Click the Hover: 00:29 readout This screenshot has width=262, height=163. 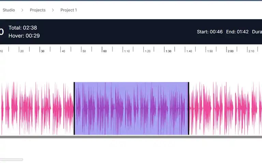(x=24, y=36)
